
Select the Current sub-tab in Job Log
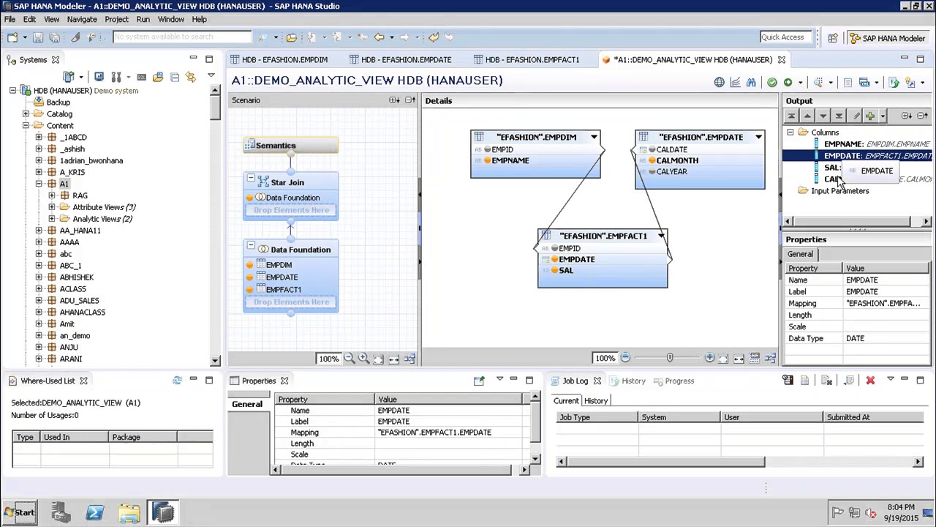[566, 401]
